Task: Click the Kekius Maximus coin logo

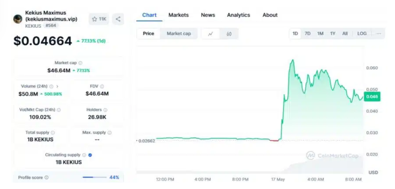Action: point(18,19)
